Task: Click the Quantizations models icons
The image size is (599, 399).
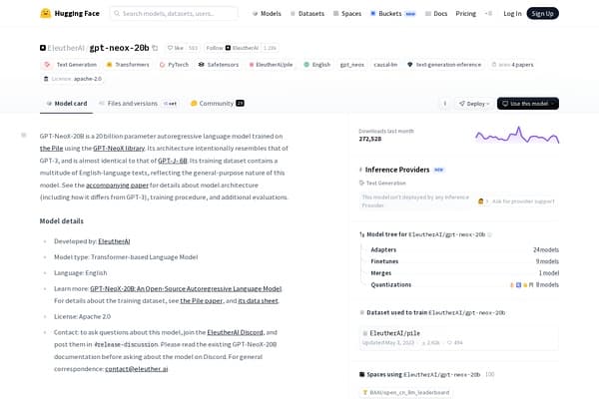Action: (x=521, y=285)
